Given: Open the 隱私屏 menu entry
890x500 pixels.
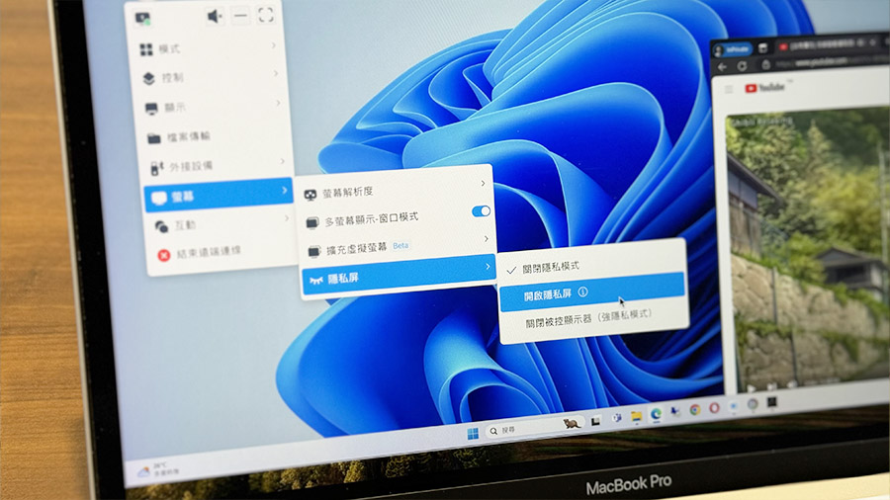Looking at the screenshot, I should (x=399, y=275).
